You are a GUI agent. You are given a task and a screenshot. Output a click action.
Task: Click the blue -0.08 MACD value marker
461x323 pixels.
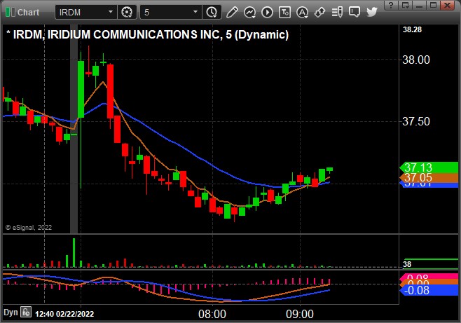pos(429,290)
